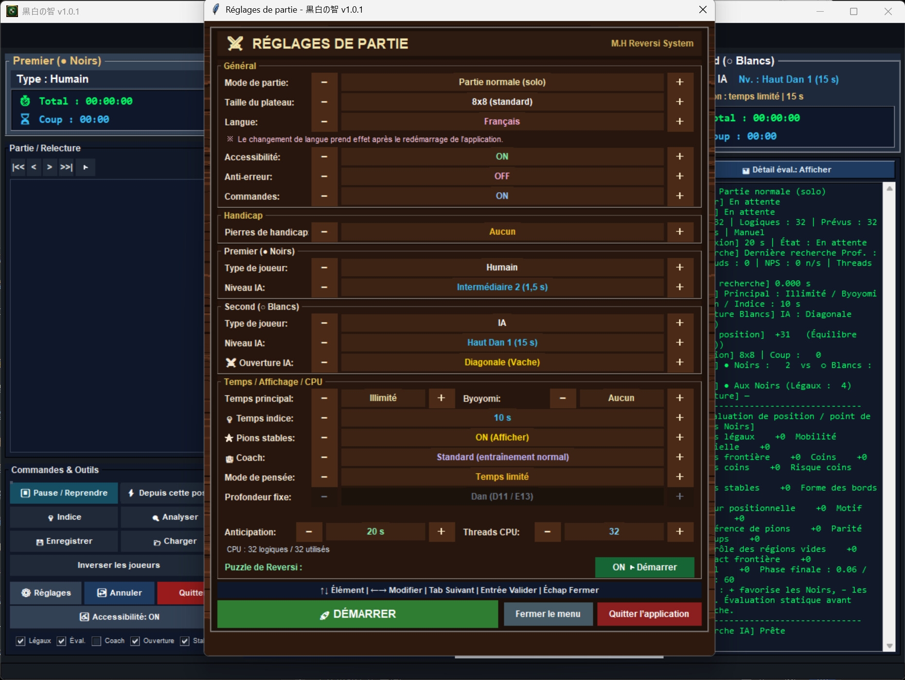Click the green DÉMARRER button
905x680 pixels.
pyautogui.click(x=357, y=614)
